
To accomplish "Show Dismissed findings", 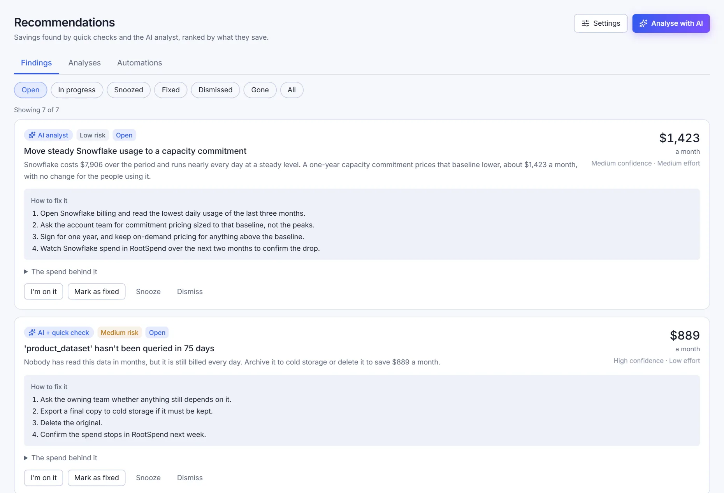I will [x=215, y=90].
